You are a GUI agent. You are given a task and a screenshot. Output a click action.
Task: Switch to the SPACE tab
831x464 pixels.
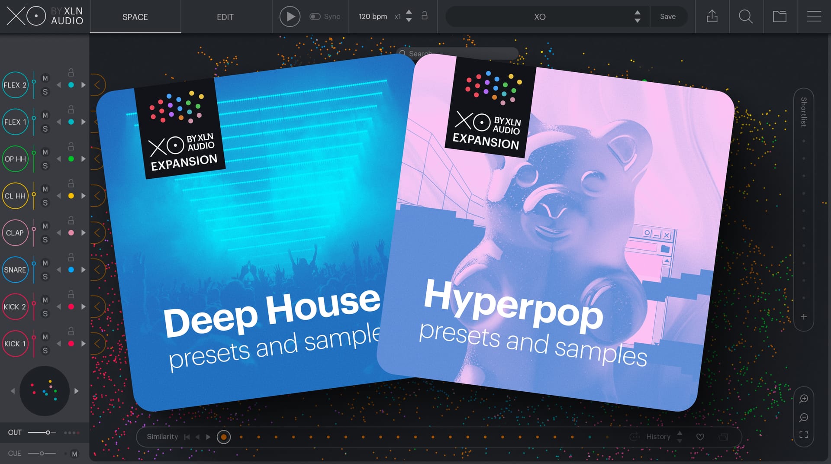135,17
